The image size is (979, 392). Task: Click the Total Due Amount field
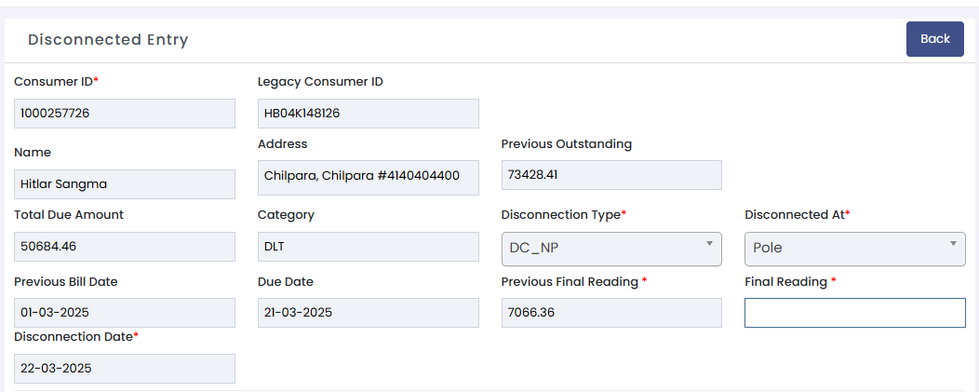click(x=125, y=247)
